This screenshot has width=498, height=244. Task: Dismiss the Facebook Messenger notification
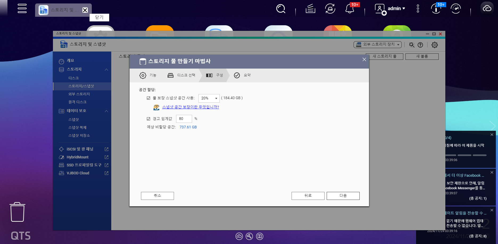tap(492, 173)
